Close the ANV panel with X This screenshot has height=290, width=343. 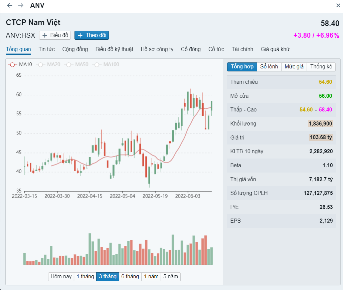(x=338, y=5)
